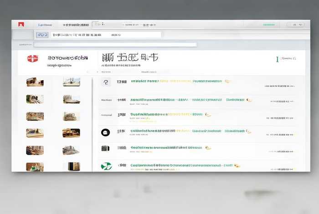This screenshot has height=214, width=319.
Task: Click the green round icon in sixth list row
Action: pos(106,166)
